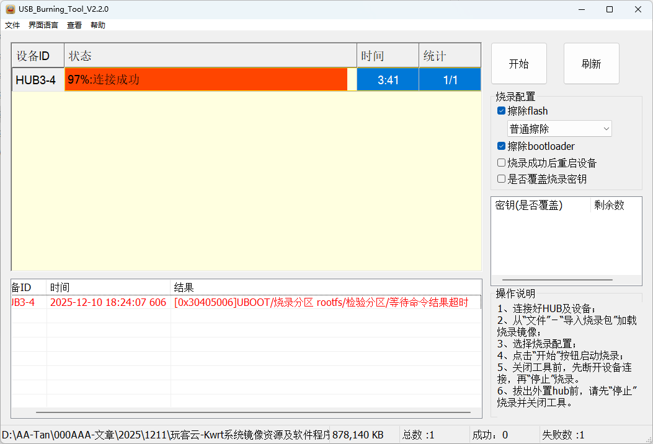This screenshot has width=653, height=444.
Task: Maximize the USB Burning Tool window
Action: pos(610,9)
